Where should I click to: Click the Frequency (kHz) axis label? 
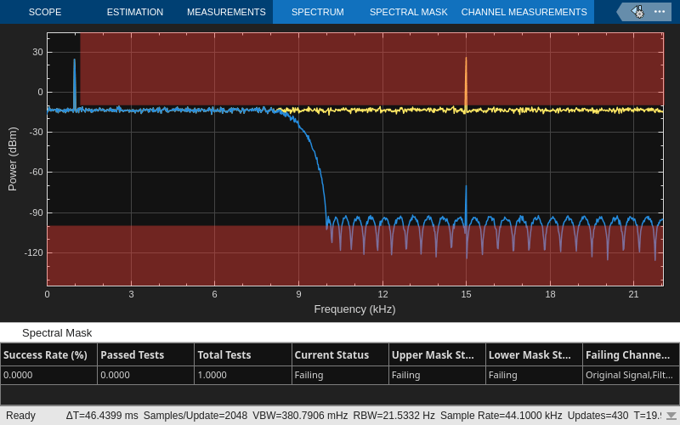(x=354, y=309)
